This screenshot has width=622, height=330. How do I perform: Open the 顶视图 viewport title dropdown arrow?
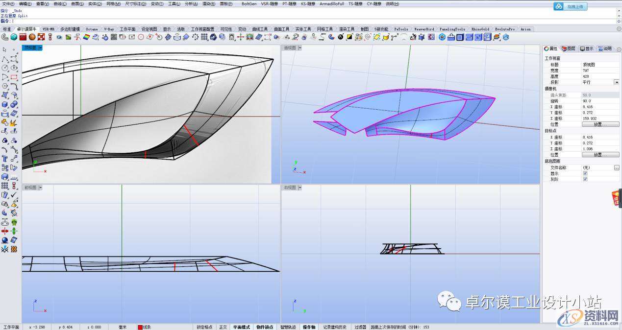coord(40,48)
